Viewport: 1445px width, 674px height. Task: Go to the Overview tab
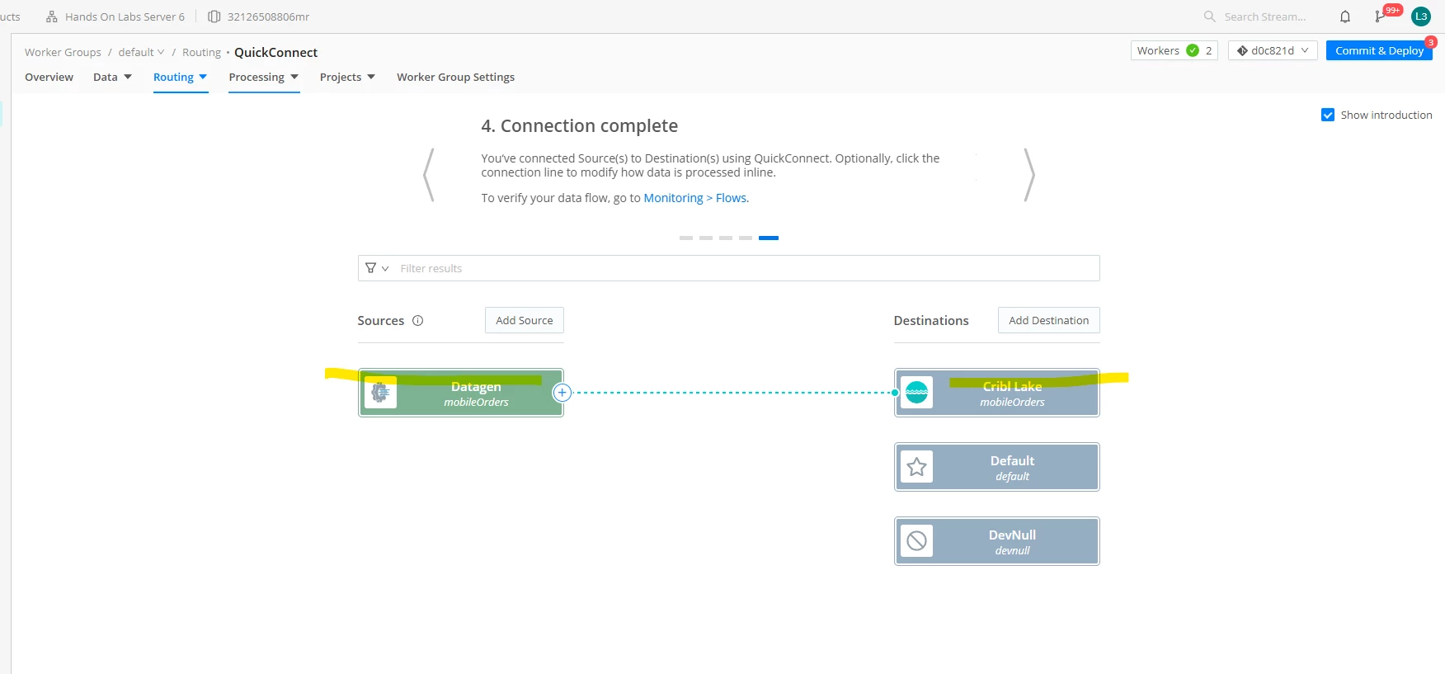pyautogui.click(x=49, y=77)
